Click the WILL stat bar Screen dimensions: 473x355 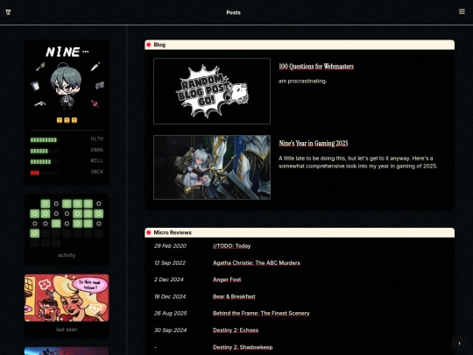pos(45,162)
